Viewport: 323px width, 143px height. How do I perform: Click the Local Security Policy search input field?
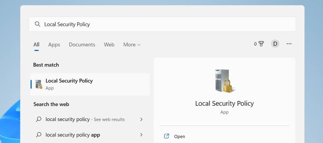162,24
